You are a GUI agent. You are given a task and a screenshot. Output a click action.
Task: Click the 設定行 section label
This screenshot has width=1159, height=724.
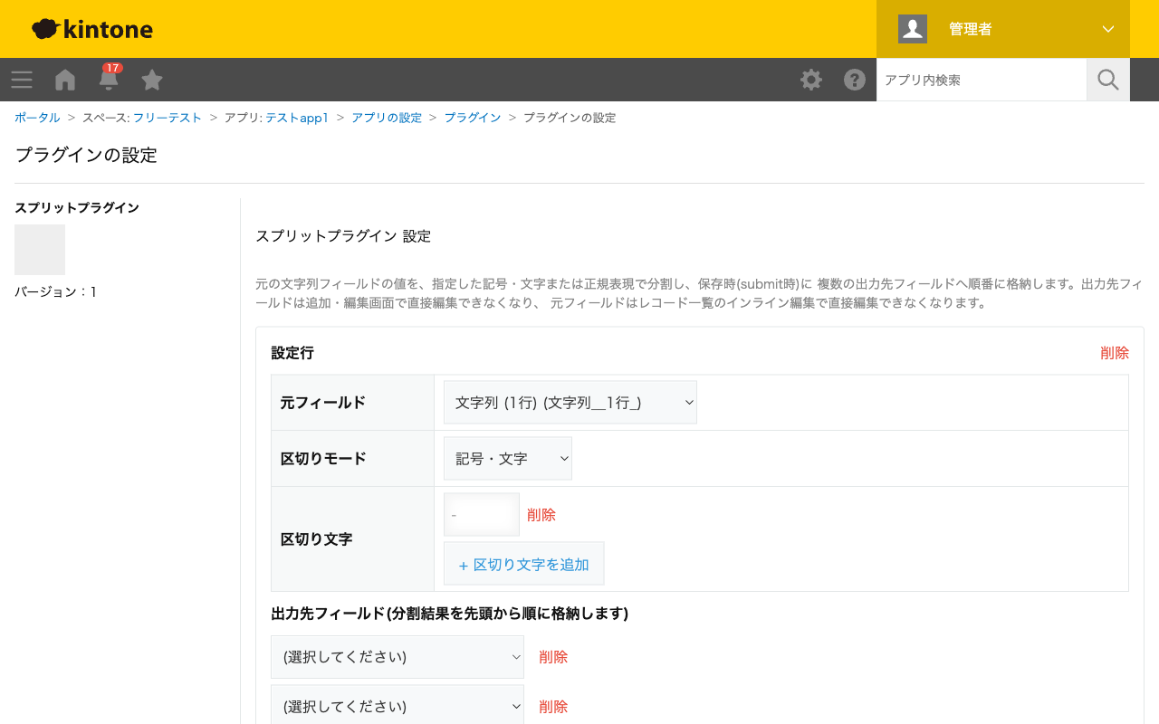292,353
